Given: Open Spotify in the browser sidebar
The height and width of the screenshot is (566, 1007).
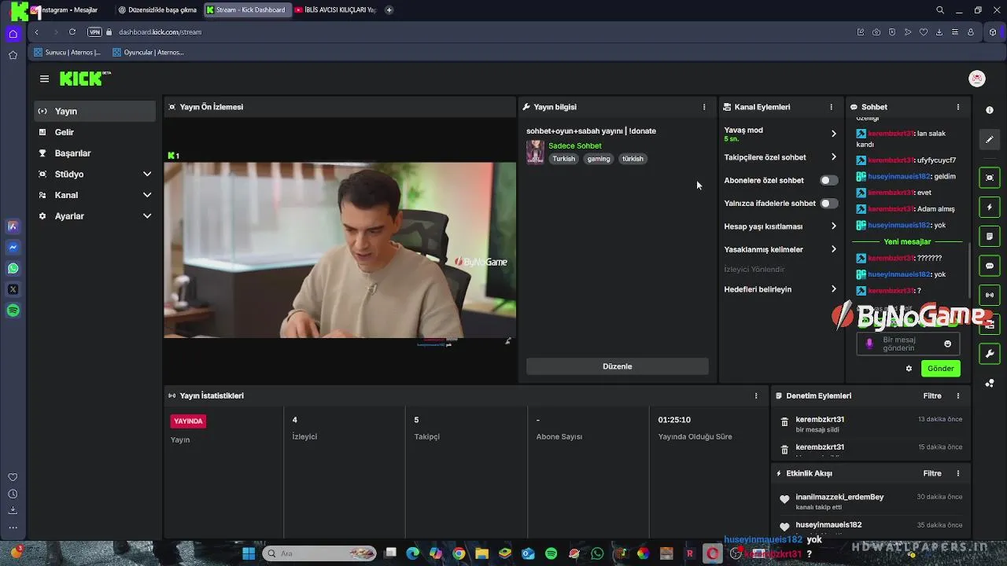Looking at the screenshot, I should point(13,311).
